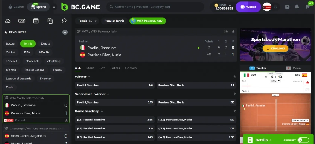The width and height of the screenshot is (315, 144).
Task: Select the Darts favourite chip
Action: 10,88
